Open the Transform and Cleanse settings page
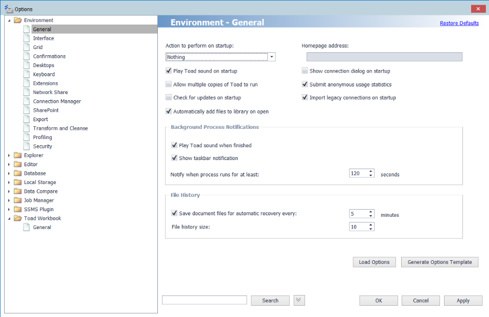The width and height of the screenshot is (489, 317). [60, 128]
